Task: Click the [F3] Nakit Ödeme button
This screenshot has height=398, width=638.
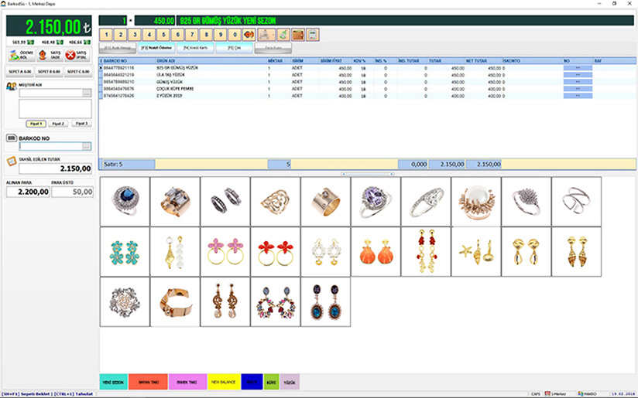Action: click(154, 48)
